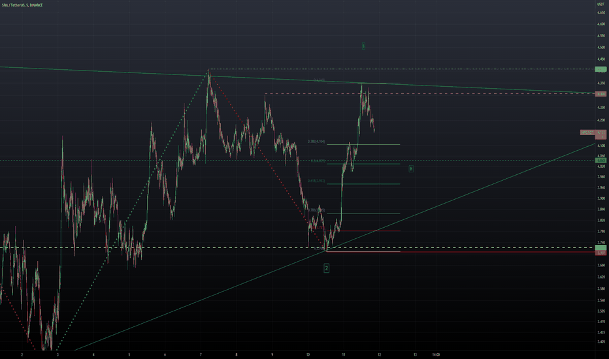Viewport: 609px width, 359px height.
Task: Click the 4.500 price axis label
Action: 601,48
